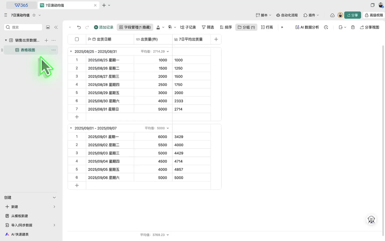
Task: Open the AI assistant mascot icon
Action: tap(371, 220)
